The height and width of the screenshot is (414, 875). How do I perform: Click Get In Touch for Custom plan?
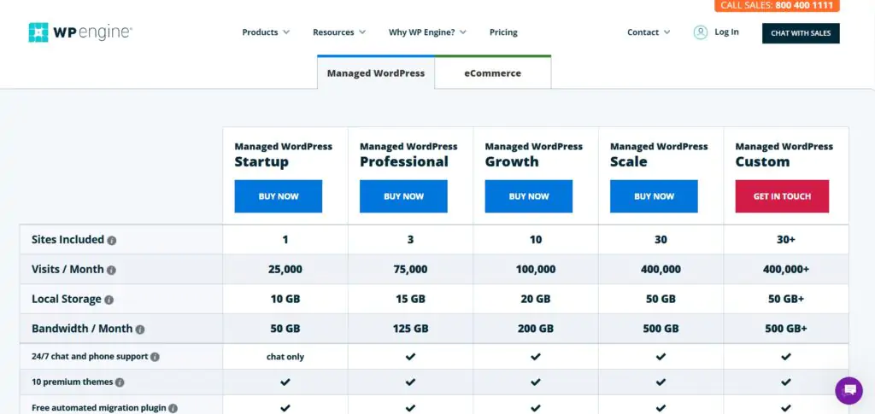pyautogui.click(x=782, y=196)
